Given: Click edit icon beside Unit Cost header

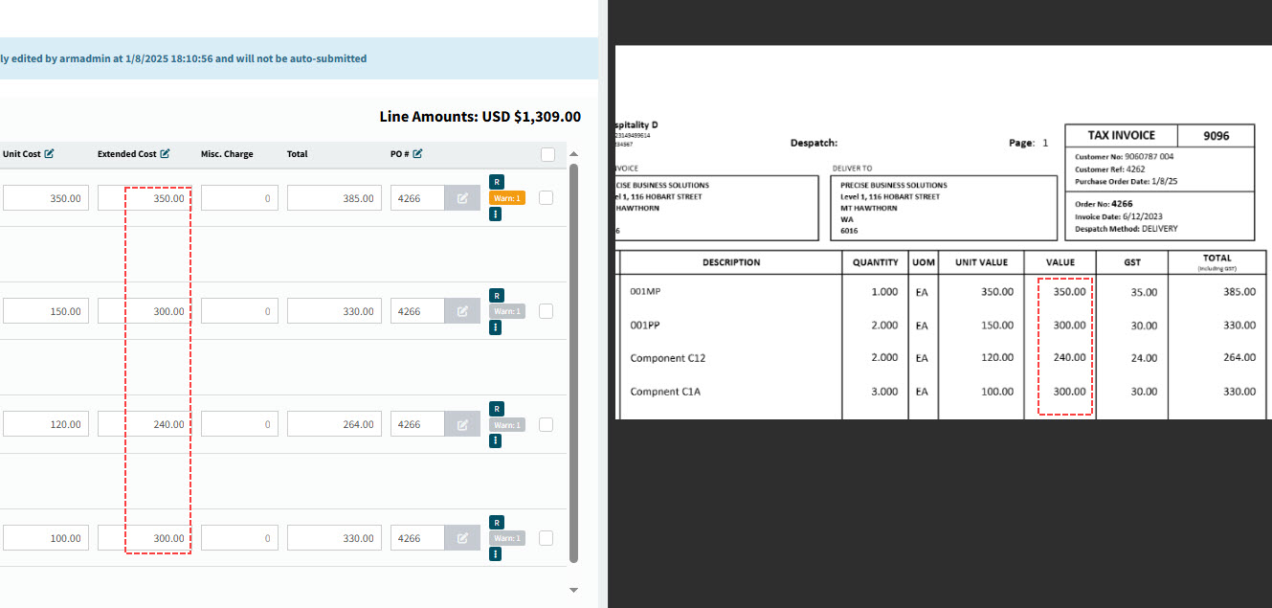Looking at the screenshot, I should (49, 153).
